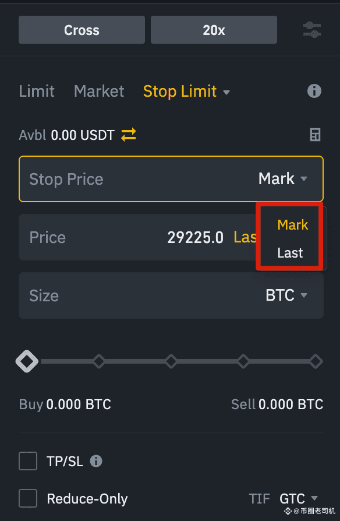The image size is (340, 521).
Task: Click the 100% diamond marker on slider
Action: click(316, 361)
